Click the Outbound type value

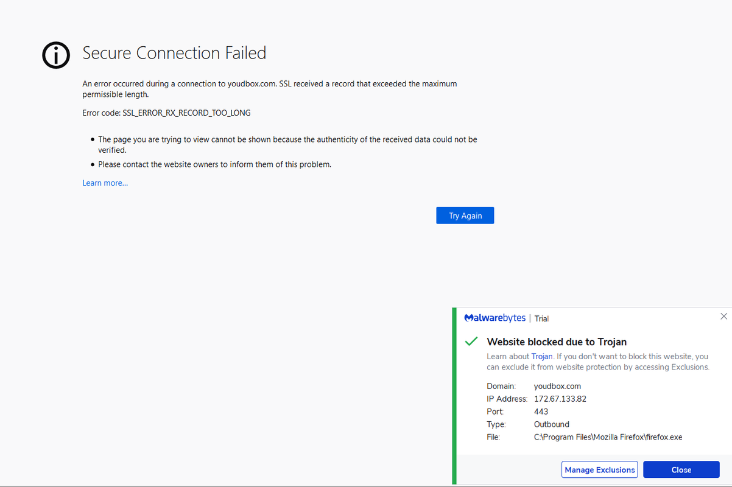[551, 424]
